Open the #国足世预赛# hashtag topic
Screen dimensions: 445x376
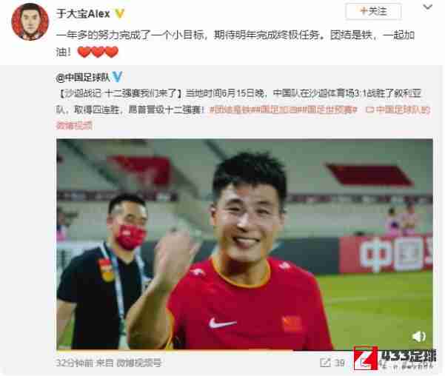tap(329, 110)
